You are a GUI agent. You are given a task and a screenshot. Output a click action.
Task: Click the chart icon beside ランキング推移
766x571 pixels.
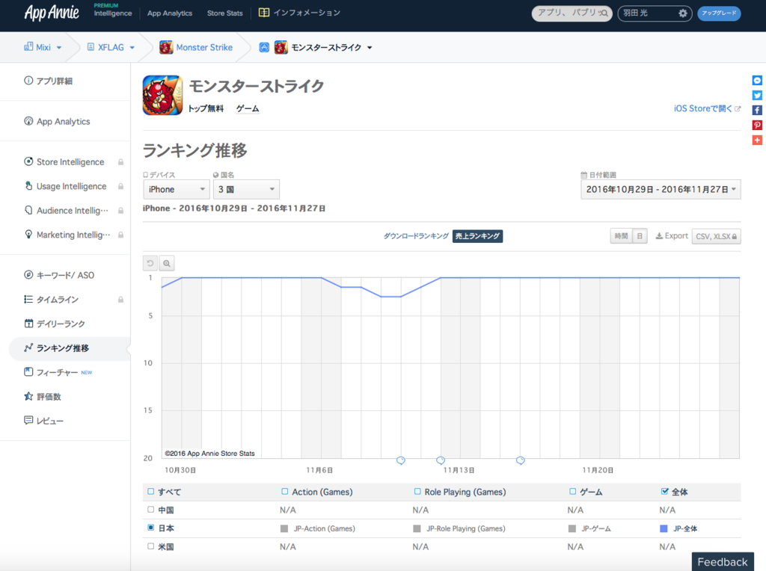click(28, 348)
